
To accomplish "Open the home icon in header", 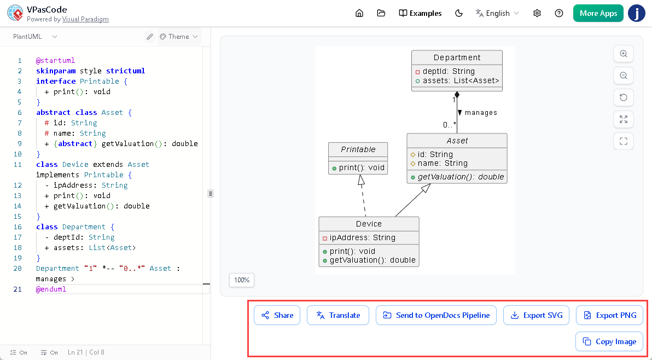I will pyautogui.click(x=359, y=13).
